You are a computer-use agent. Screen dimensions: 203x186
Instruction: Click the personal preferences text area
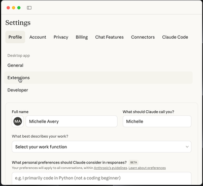pyautogui.click(x=101, y=178)
